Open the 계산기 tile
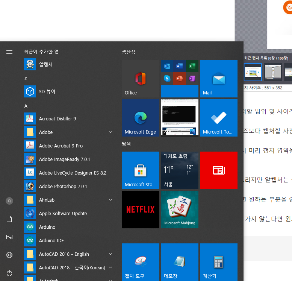The width and height of the screenshot is (292, 281). point(219,262)
